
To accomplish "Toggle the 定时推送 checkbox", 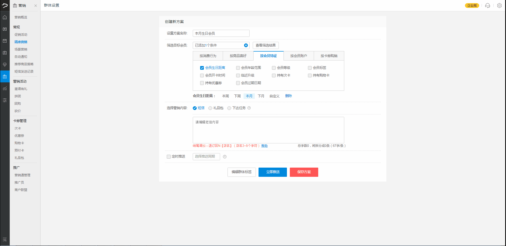I will [169, 157].
